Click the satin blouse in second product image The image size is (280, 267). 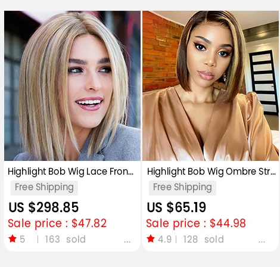[x=210, y=127]
